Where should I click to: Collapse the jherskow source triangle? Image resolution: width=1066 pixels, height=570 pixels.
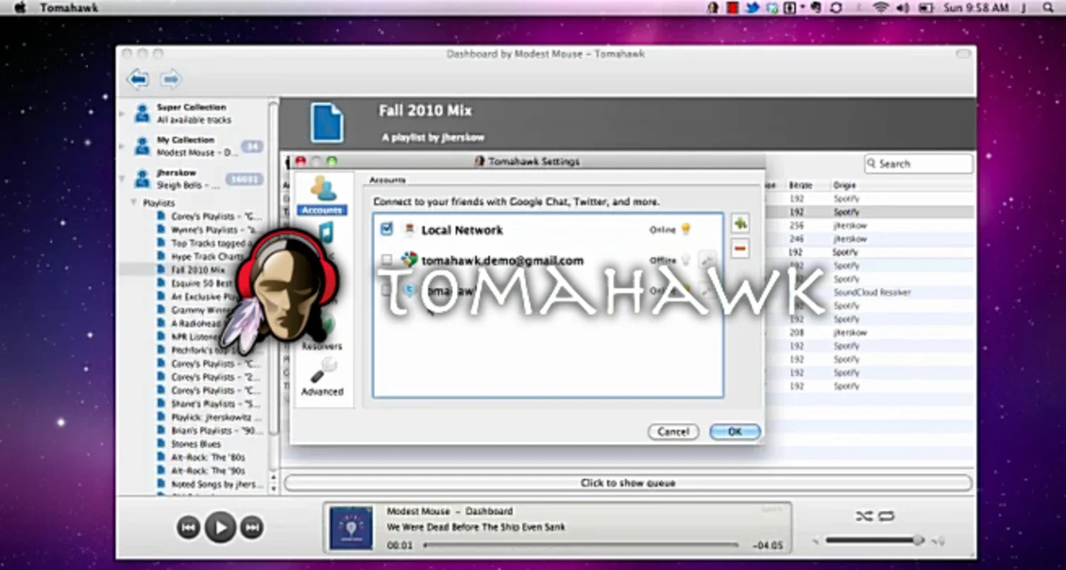123,179
